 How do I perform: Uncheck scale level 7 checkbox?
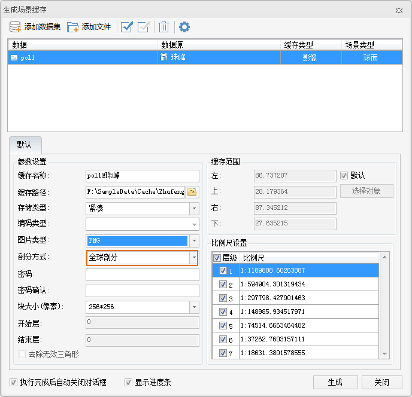pyautogui.click(x=223, y=353)
